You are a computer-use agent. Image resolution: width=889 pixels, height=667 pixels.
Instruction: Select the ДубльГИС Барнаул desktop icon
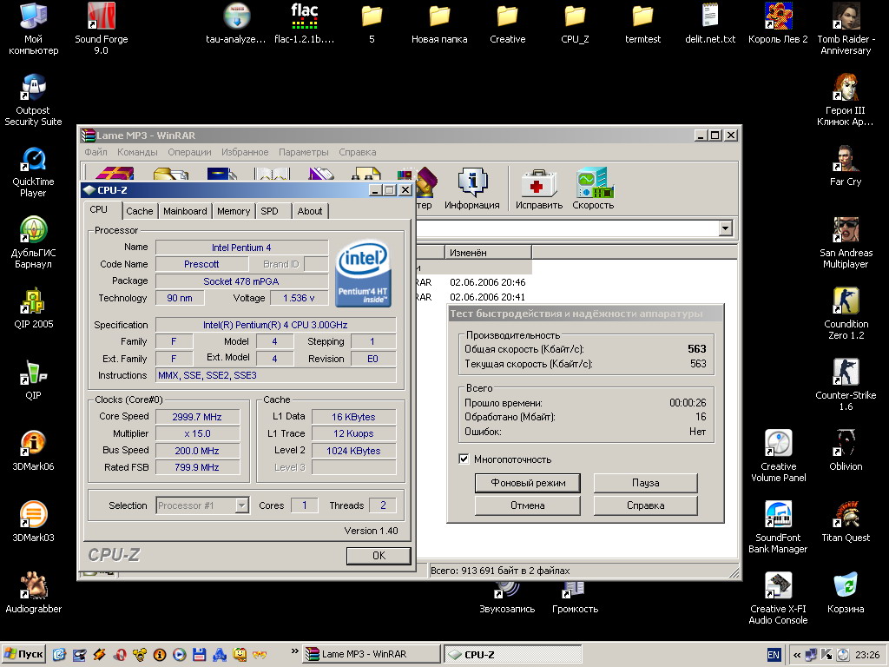[x=34, y=243]
